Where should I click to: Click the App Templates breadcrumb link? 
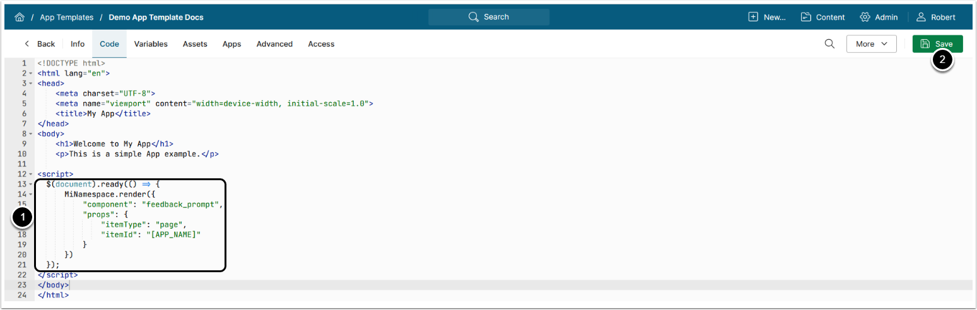pos(66,17)
